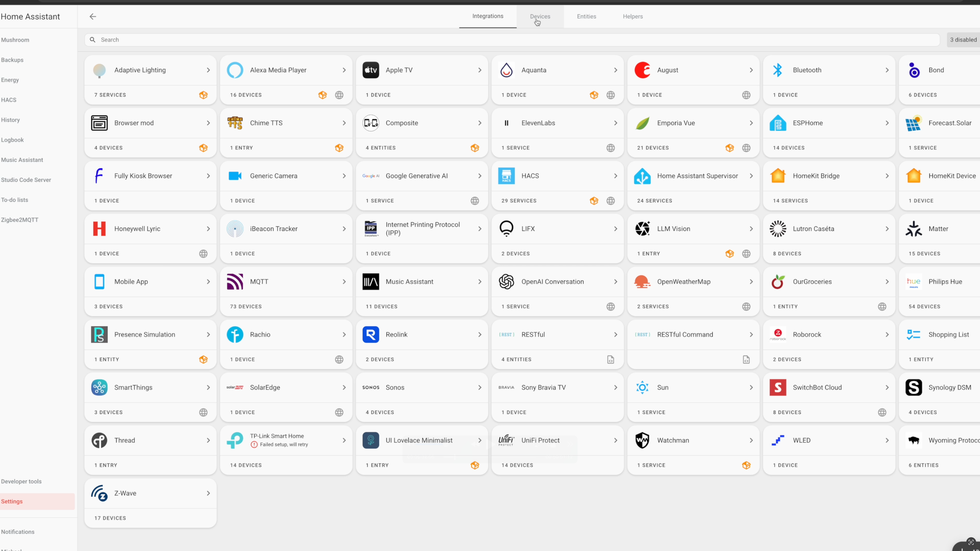This screenshot has height=551, width=980.
Task: Click the Browser mod icon
Action: [x=99, y=123]
